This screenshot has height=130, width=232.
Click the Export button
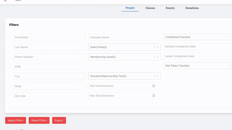[59, 120]
